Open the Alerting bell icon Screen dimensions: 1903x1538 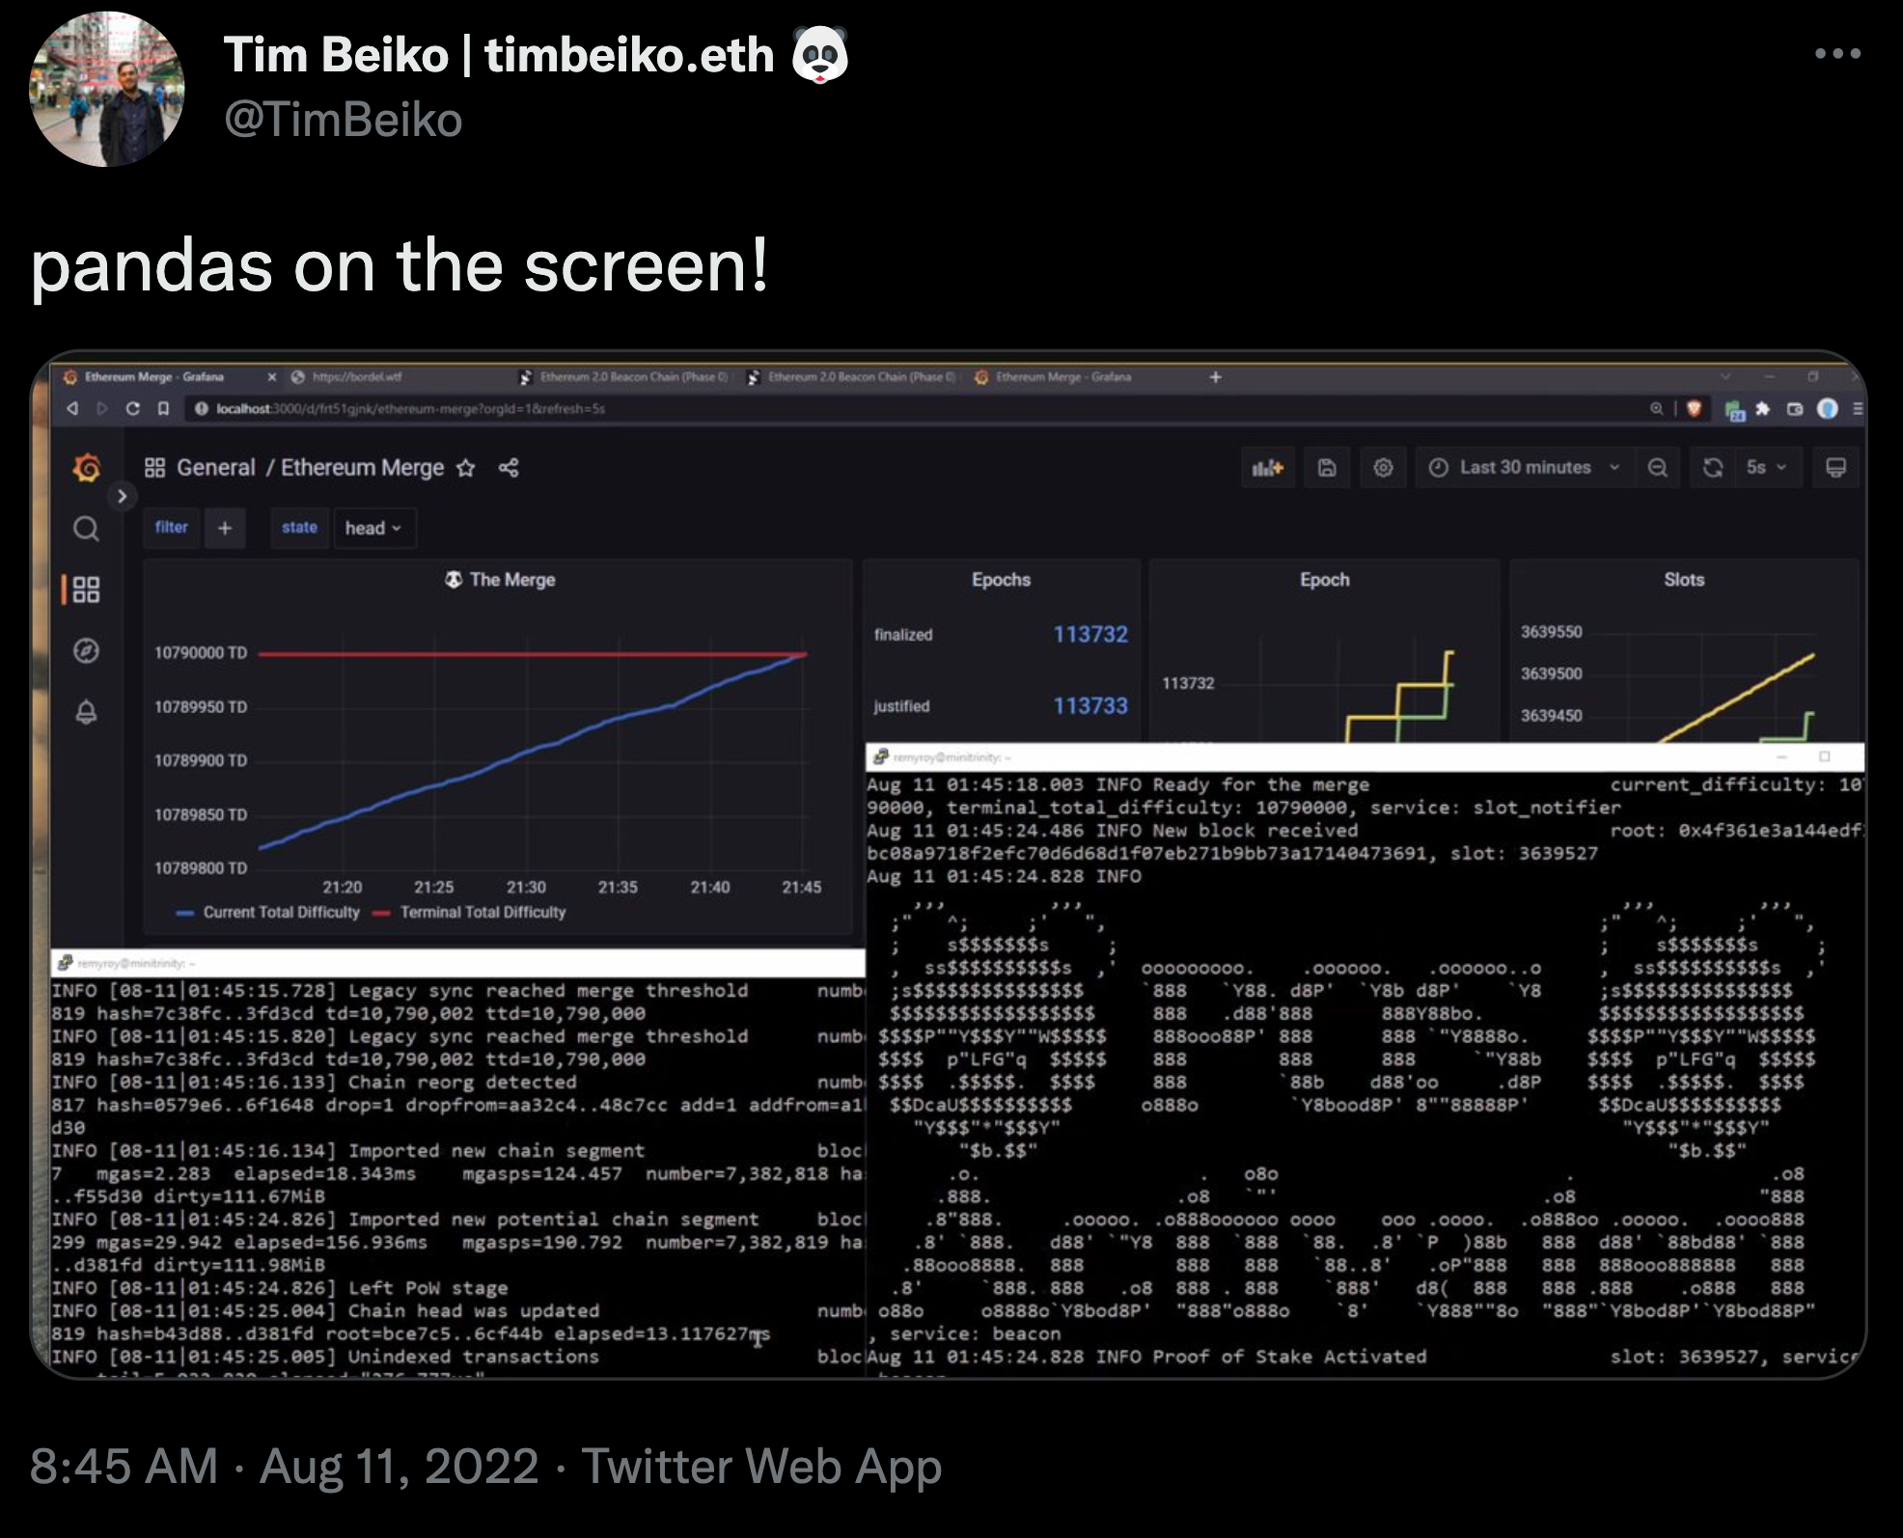86,712
